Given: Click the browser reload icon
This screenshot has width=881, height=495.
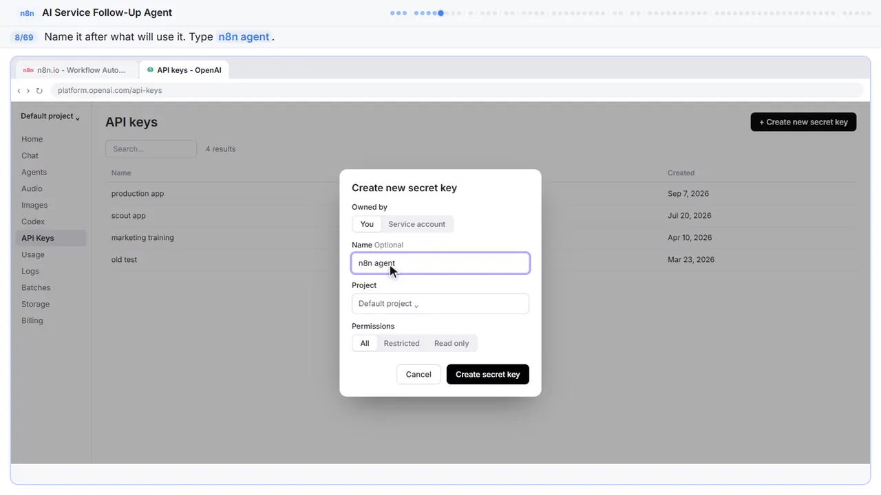Looking at the screenshot, I should (39, 91).
